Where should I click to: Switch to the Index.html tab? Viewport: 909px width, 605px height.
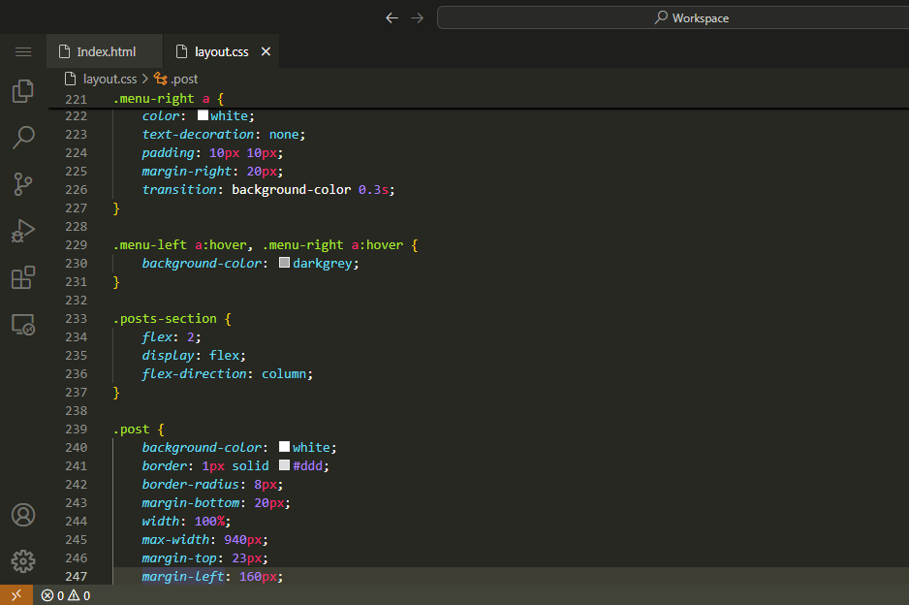(x=106, y=51)
